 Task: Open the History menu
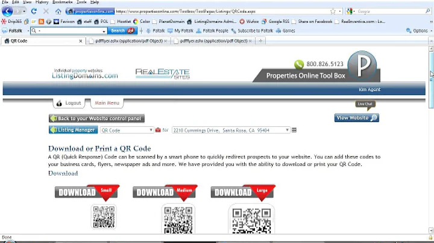pyautogui.click(x=42, y=2)
